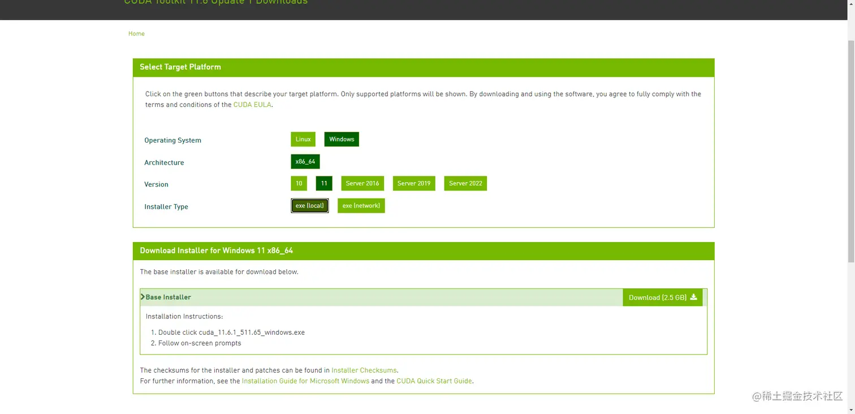855x414 pixels.
Task: Click the Operating System label
Action: coord(172,140)
